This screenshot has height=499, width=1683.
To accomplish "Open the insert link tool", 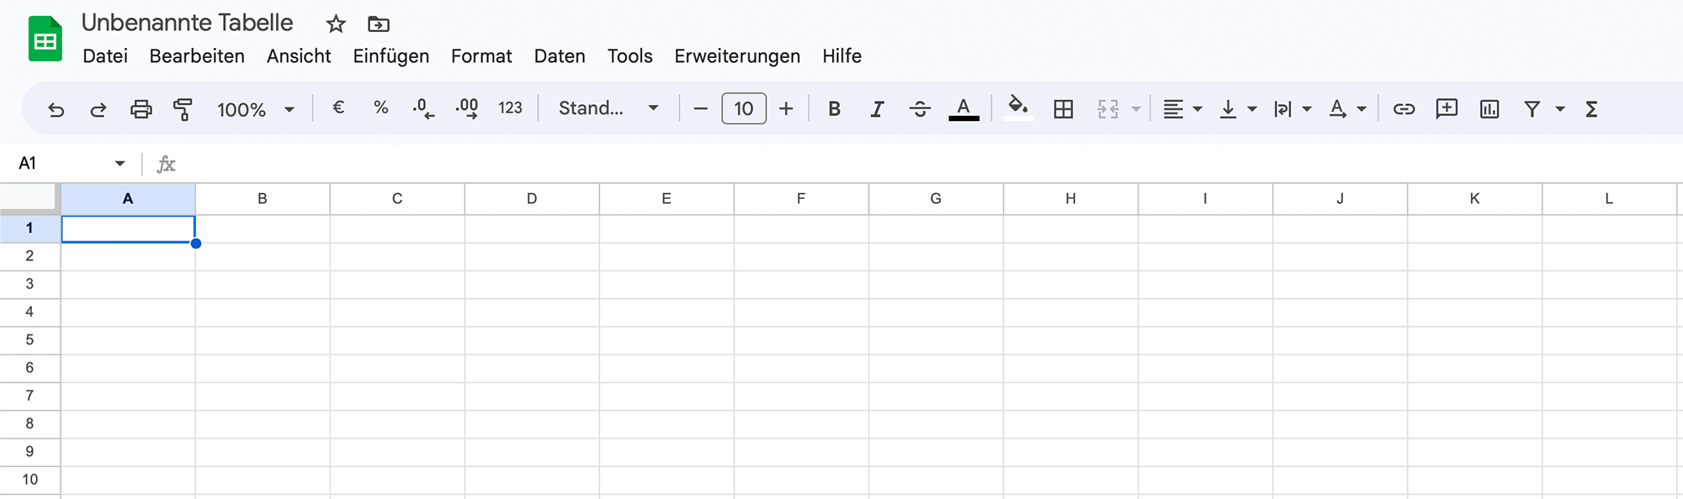I will (x=1404, y=109).
